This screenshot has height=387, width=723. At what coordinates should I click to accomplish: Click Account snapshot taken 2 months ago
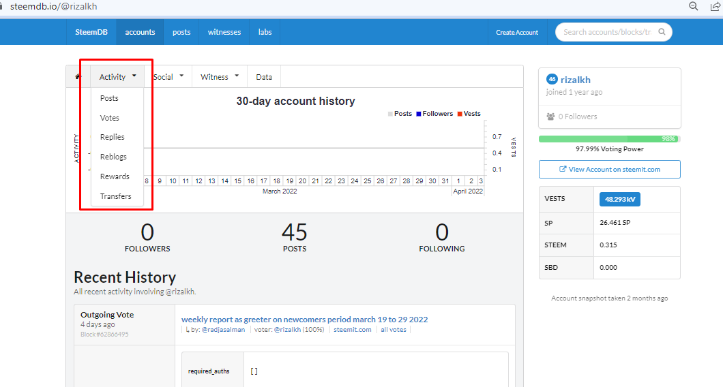tap(610, 298)
